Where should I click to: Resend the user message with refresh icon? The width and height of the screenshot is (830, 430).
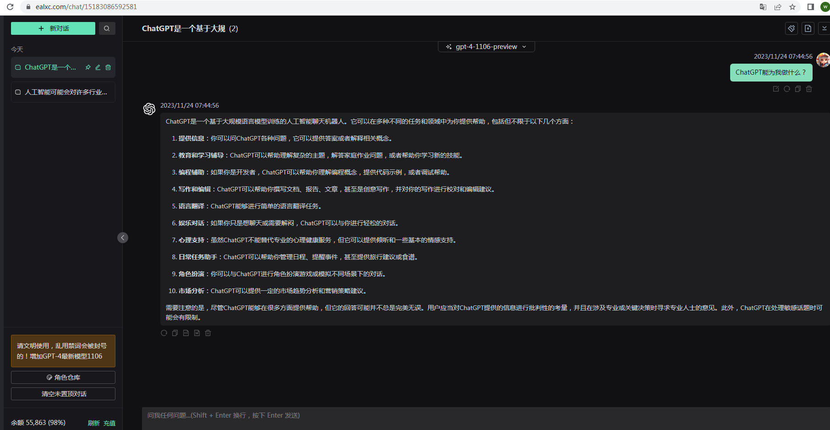click(787, 89)
